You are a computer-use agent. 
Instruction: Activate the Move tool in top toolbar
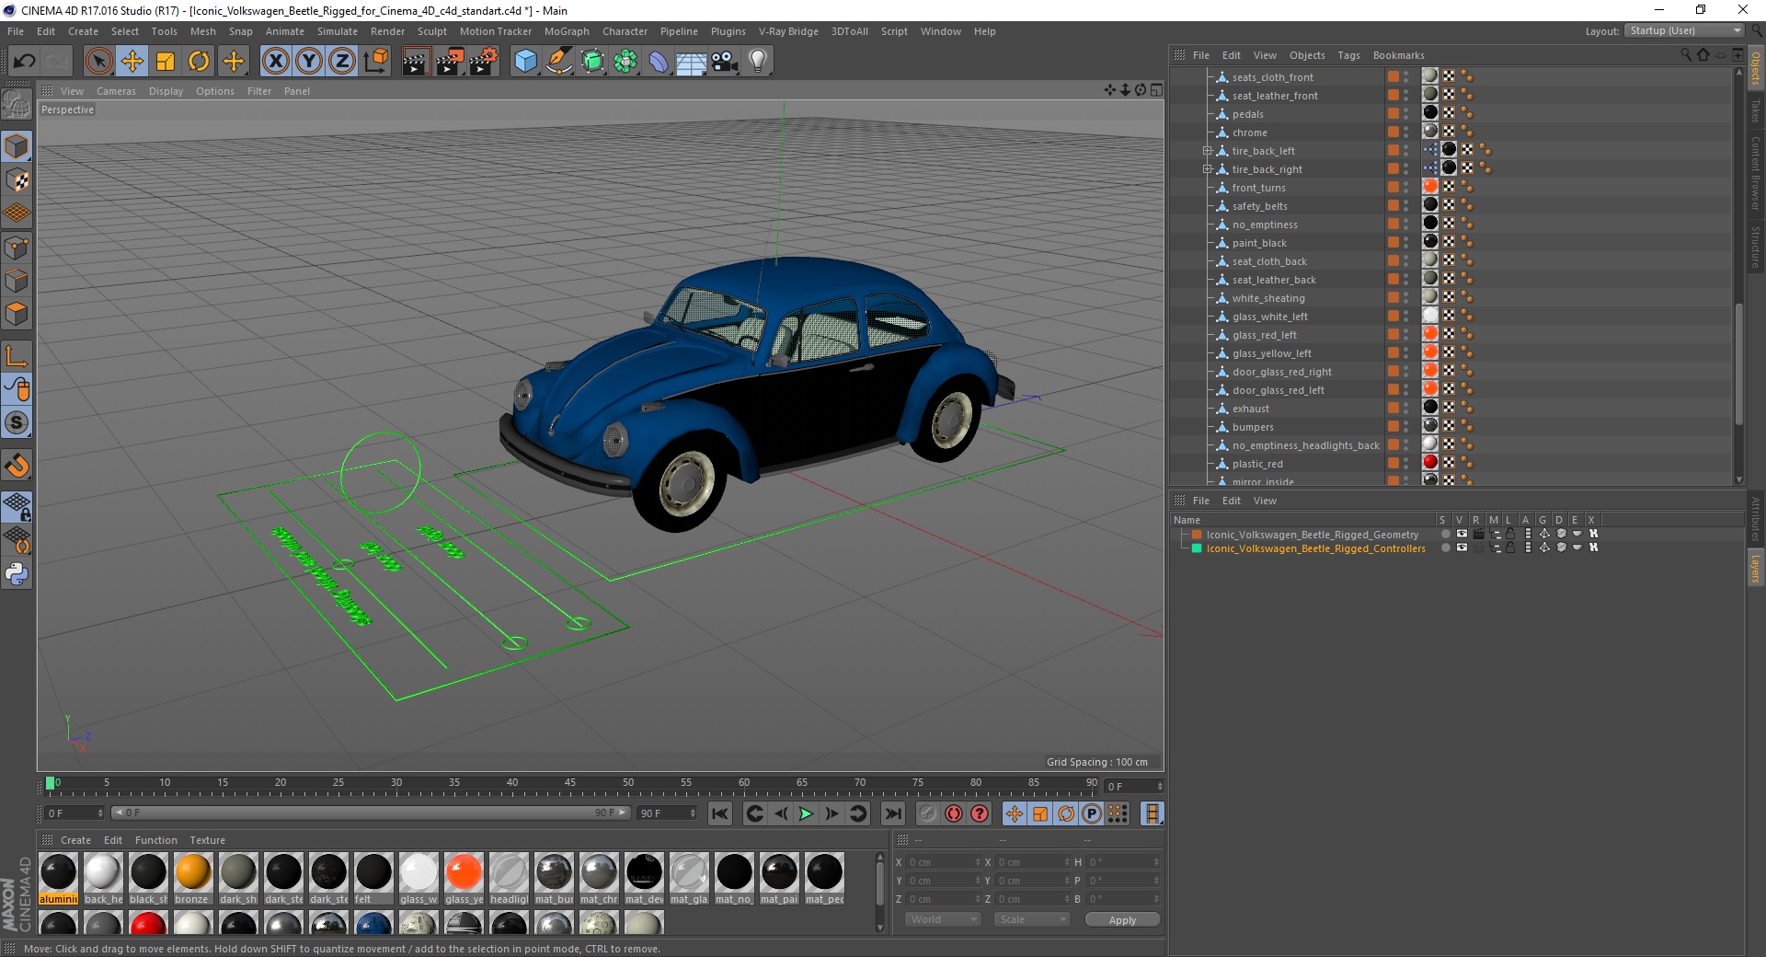coord(132,62)
